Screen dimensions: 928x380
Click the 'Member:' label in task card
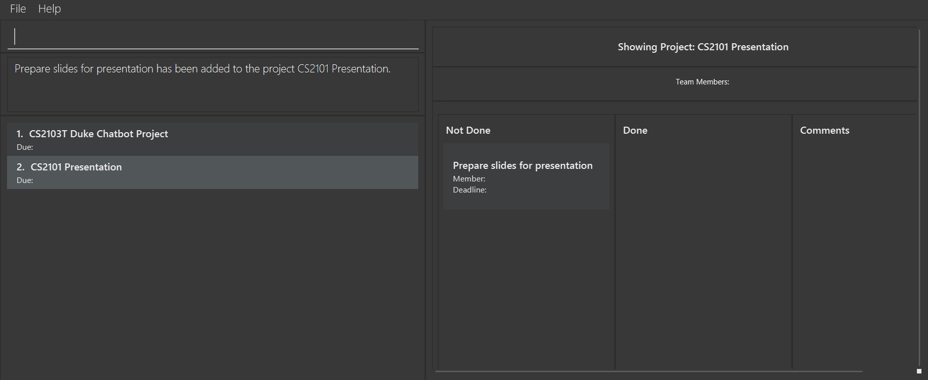click(x=469, y=179)
